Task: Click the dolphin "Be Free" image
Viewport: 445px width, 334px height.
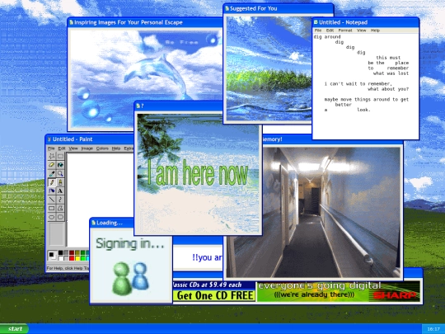Action: 146,78
